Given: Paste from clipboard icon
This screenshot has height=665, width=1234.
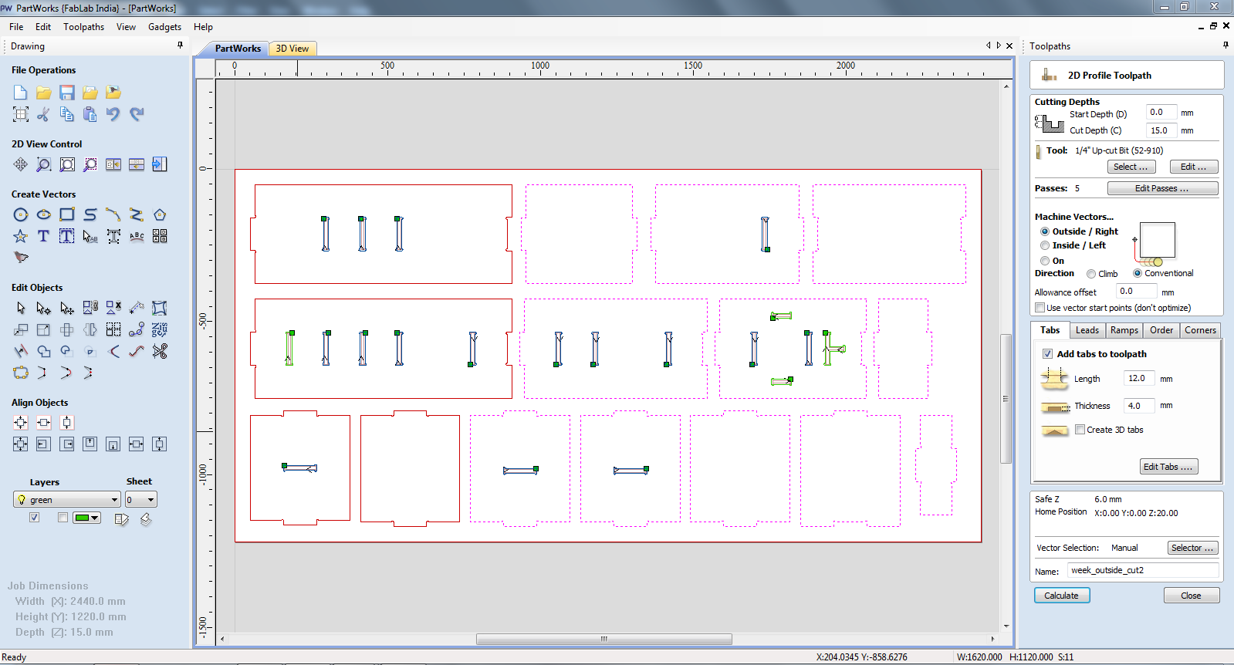Looking at the screenshot, I should 90,114.
